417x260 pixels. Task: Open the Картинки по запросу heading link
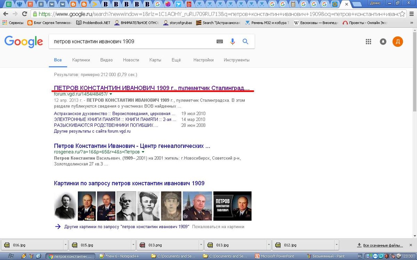[129, 183]
